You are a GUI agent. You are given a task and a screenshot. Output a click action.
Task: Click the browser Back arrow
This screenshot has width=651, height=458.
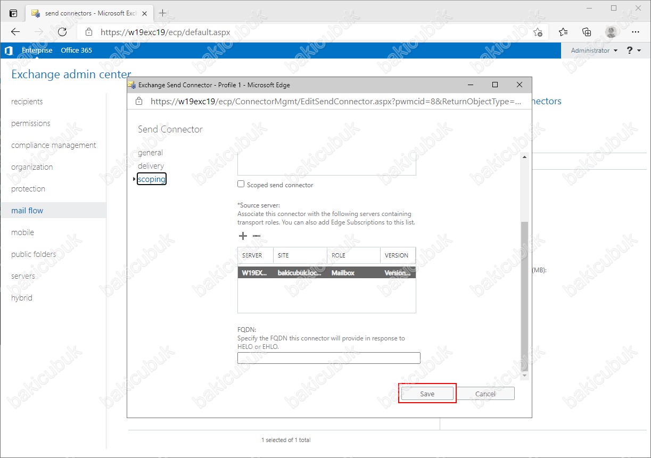pos(15,32)
